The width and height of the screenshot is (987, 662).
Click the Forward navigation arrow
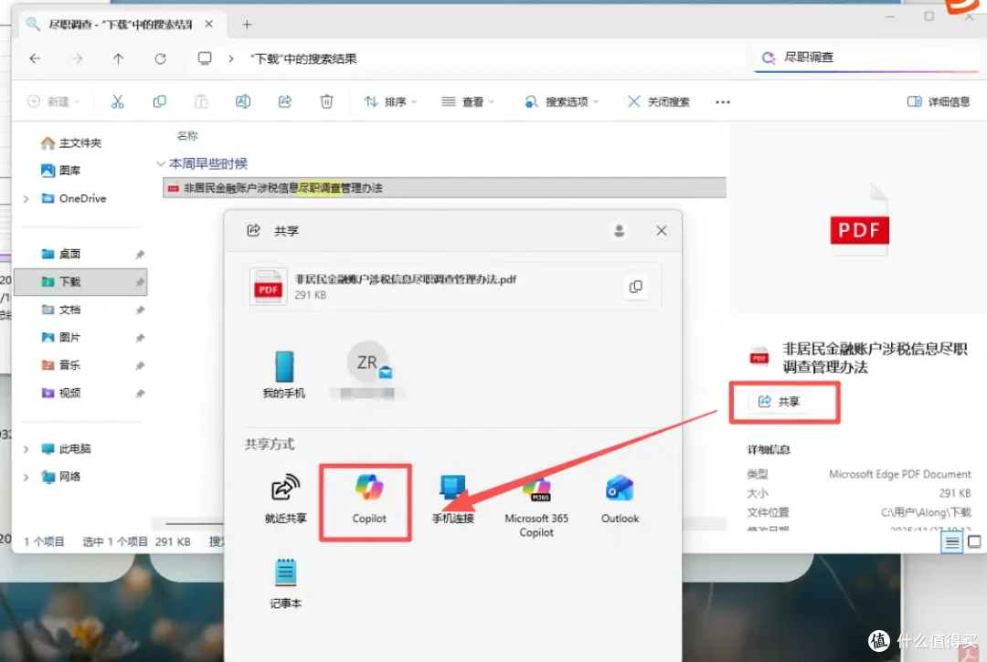(x=76, y=58)
